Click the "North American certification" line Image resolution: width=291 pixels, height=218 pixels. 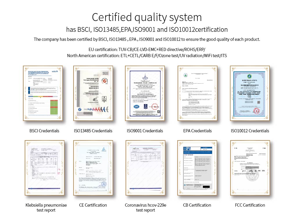(147, 56)
